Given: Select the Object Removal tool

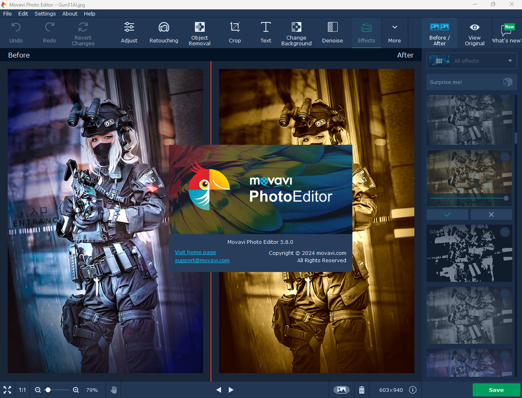Looking at the screenshot, I should pos(200,33).
